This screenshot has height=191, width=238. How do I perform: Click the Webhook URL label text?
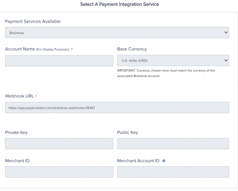(x=19, y=96)
